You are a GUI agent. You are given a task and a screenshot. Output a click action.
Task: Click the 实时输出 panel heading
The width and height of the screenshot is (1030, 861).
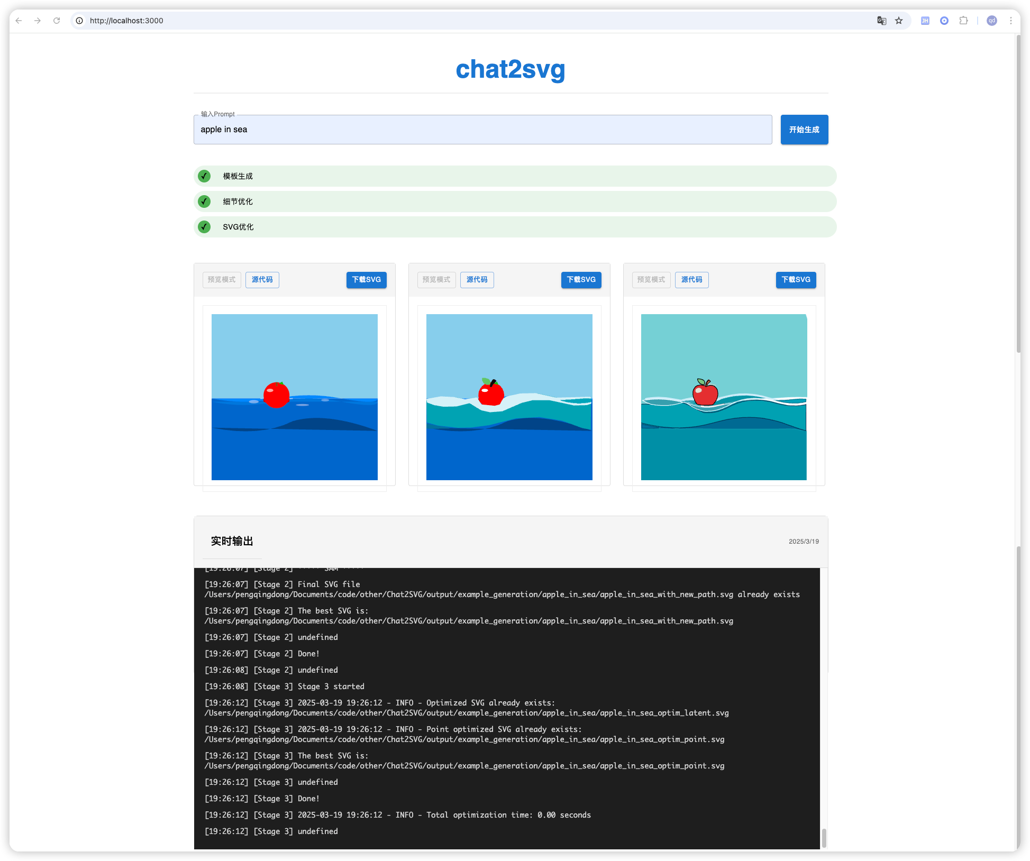[232, 541]
